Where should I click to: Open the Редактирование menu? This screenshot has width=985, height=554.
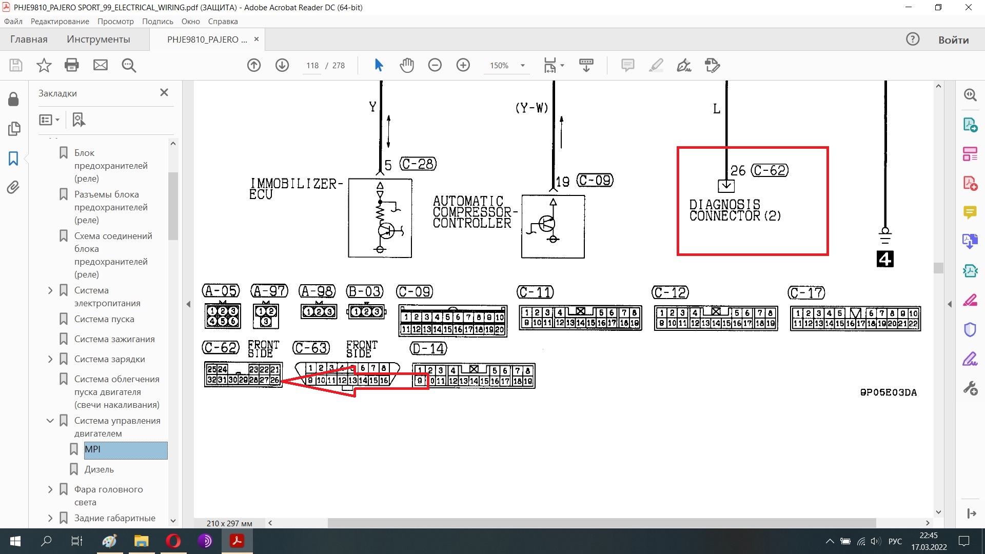pos(60,22)
